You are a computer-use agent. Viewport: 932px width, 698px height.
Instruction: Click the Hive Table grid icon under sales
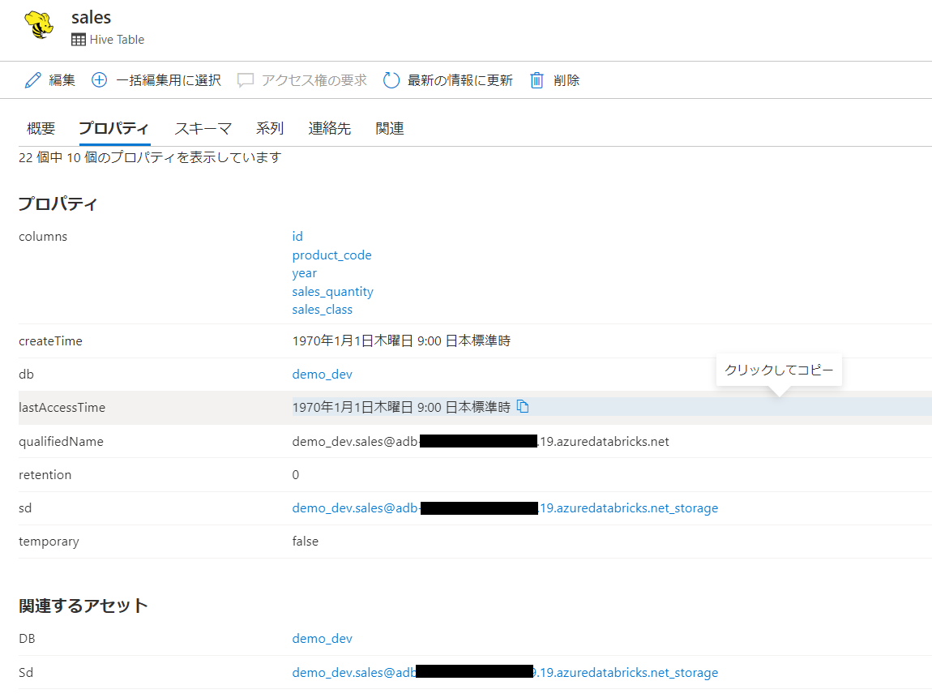point(77,39)
